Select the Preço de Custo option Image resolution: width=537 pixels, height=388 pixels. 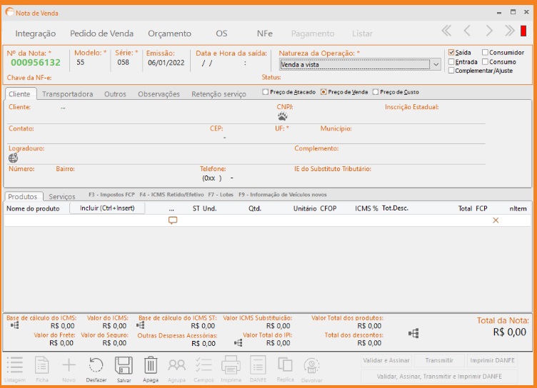pos(376,92)
